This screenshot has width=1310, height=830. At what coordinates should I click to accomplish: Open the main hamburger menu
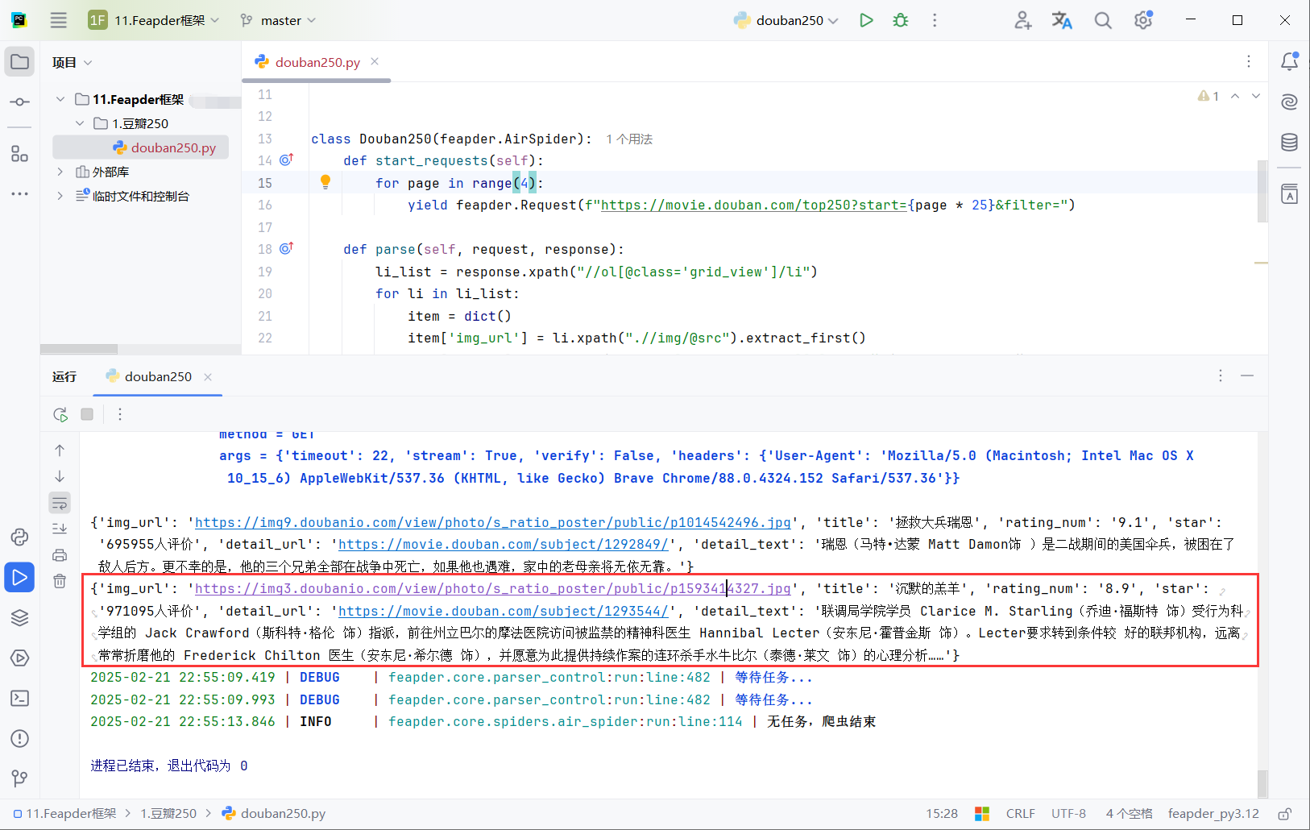(x=58, y=20)
